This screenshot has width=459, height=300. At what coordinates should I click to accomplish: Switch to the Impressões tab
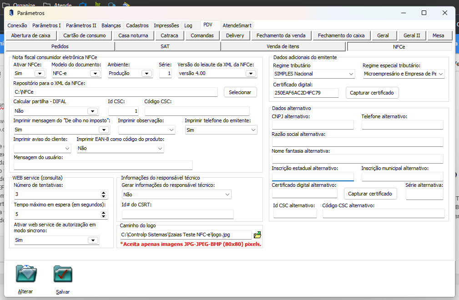coord(166,25)
